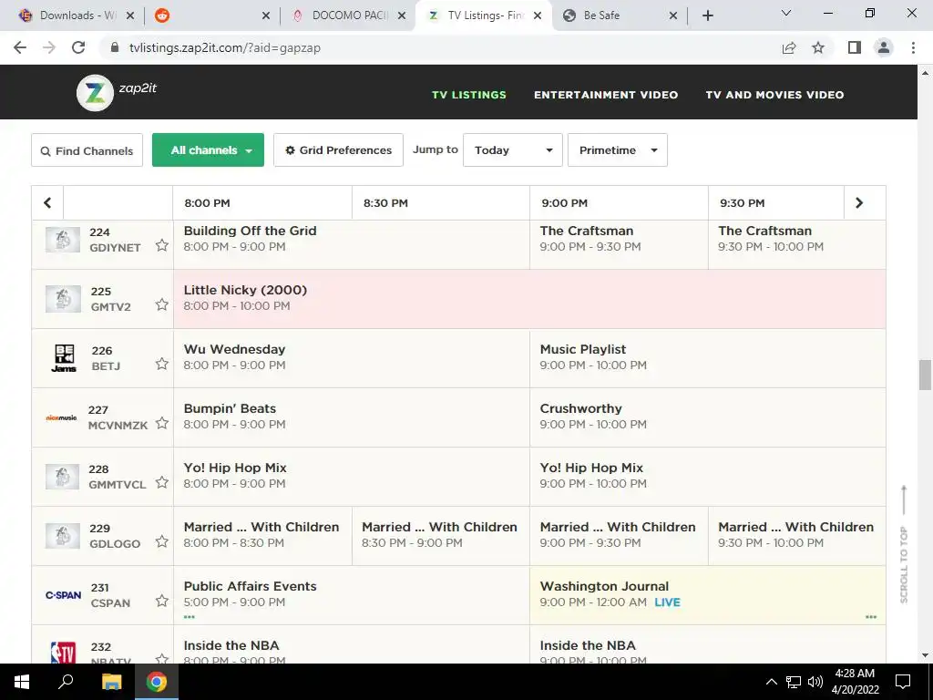This screenshot has width=933, height=700.
Task: Show hidden system tray icons
Action: click(771, 682)
